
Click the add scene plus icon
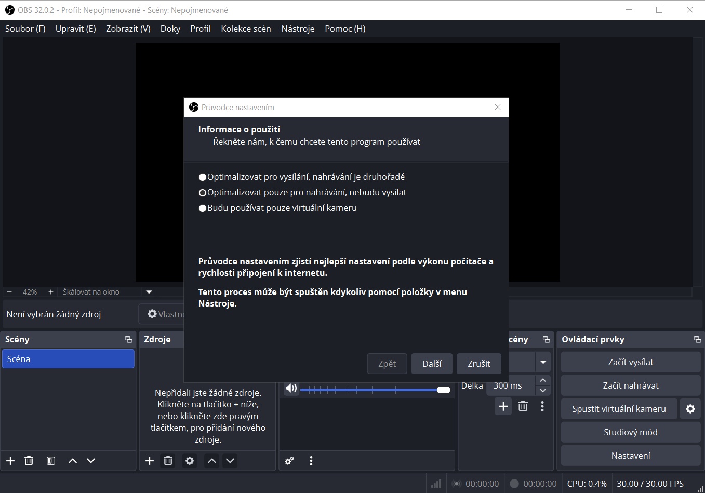click(10, 461)
